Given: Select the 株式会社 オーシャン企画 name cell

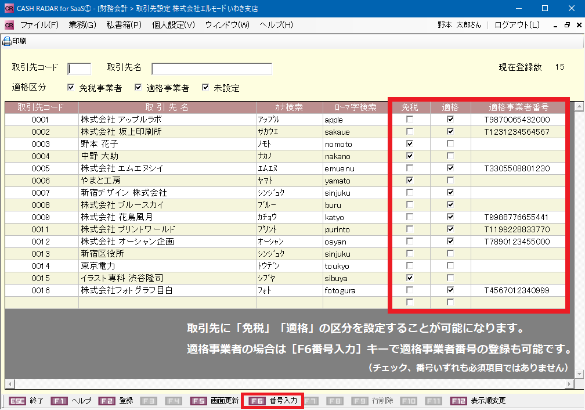Looking at the screenshot, I should [x=167, y=242].
